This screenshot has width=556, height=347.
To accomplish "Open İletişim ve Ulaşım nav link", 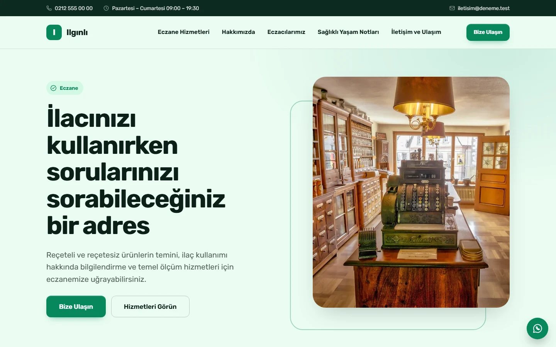I will coord(416,32).
